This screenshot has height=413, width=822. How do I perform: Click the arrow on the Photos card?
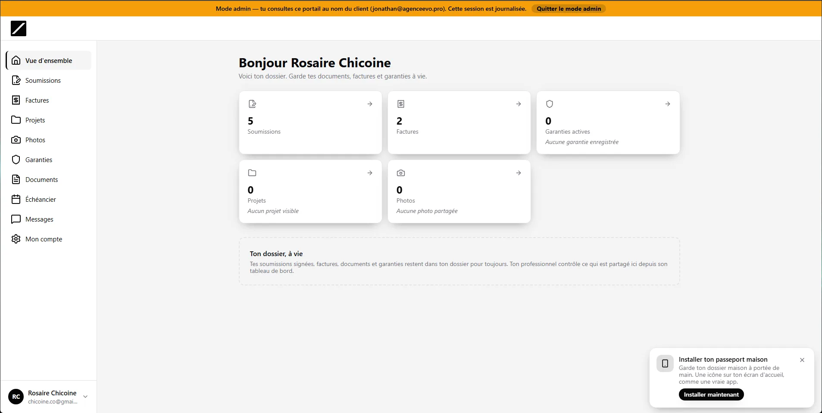pyautogui.click(x=519, y=173)
